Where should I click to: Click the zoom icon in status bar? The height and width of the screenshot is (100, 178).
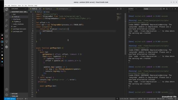[x=117, y=99]
